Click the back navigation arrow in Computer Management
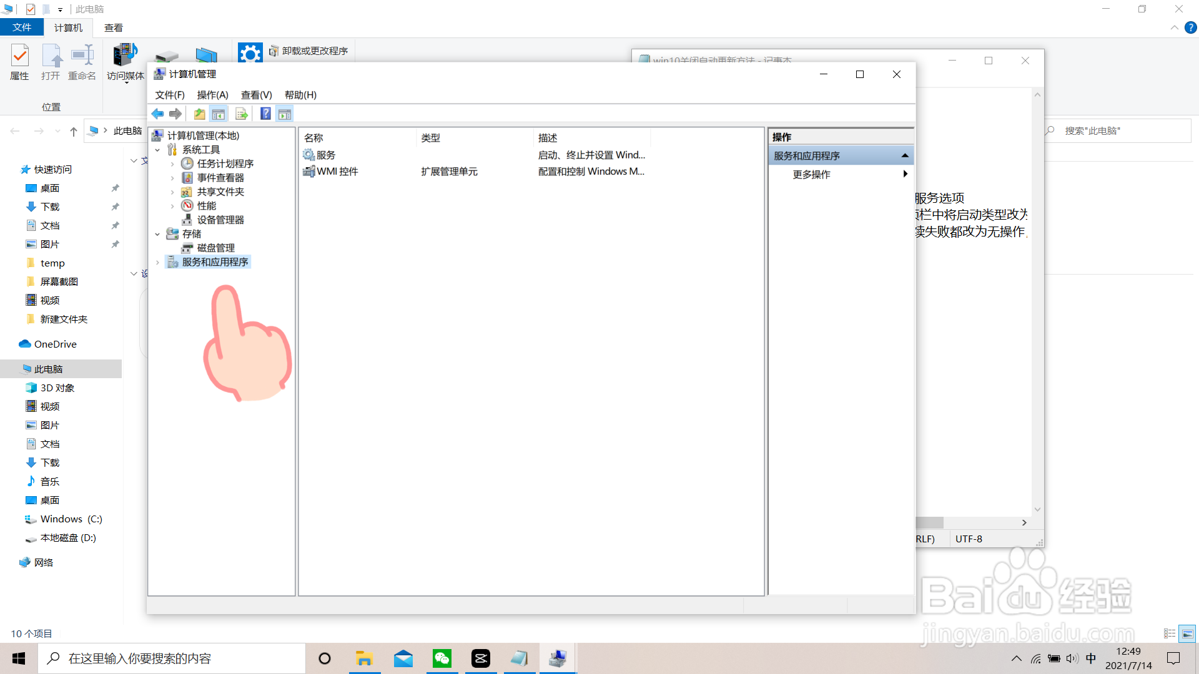 pos(157,114)
